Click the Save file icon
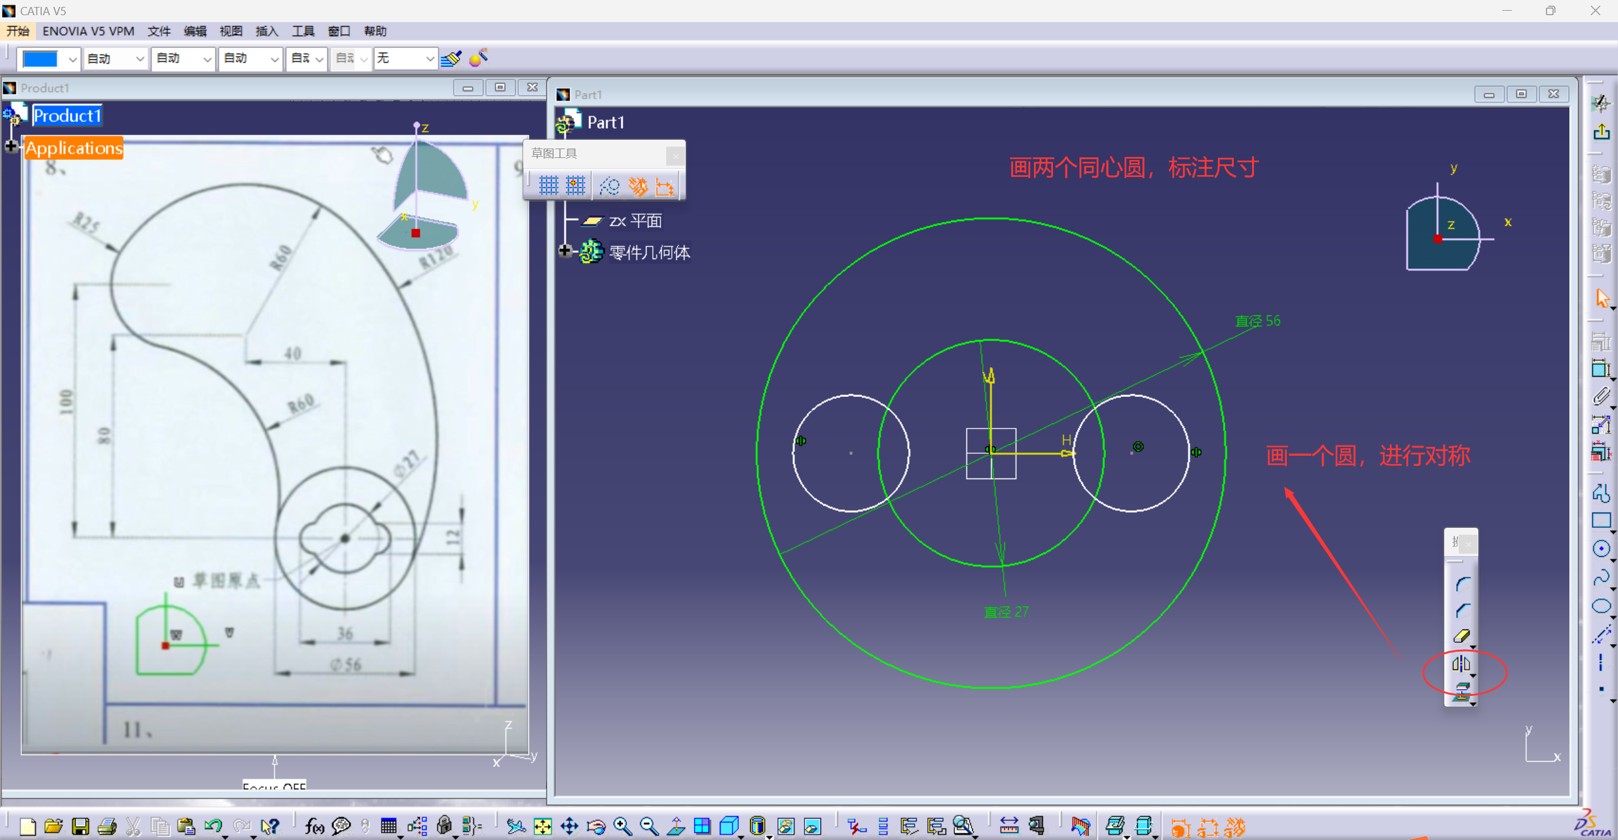1618x840 pixels. click(x=80, y=826)
